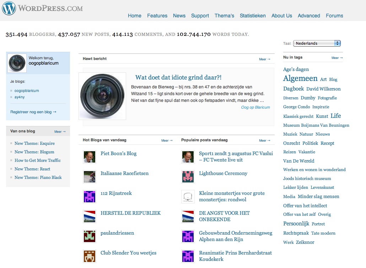Open post 'Wat doet dat idiote grind daar?!'
366x268 pixels.
coord(178,77)
